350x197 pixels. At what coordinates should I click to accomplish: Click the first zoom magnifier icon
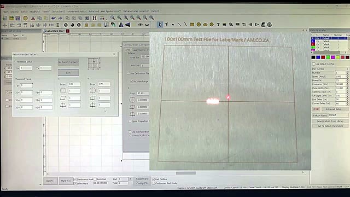tap(113, 18)
